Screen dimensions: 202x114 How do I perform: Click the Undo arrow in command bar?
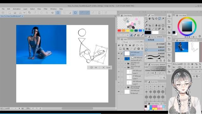29,13
